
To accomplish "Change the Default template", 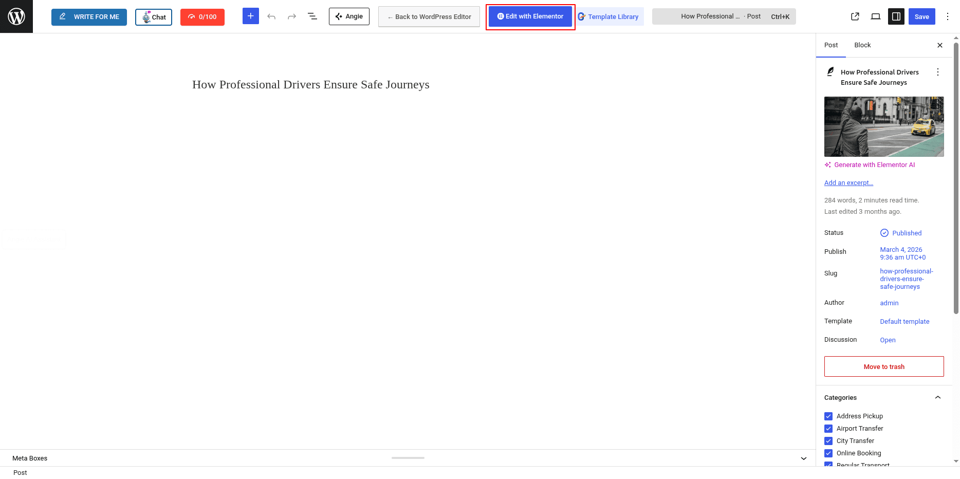I will coord(904,322).
